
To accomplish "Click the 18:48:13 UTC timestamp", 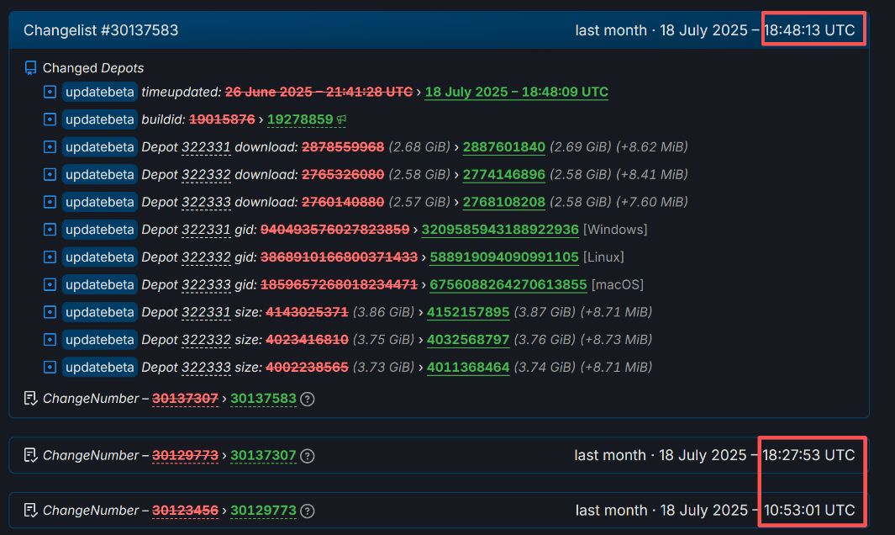I will point(808,30).
